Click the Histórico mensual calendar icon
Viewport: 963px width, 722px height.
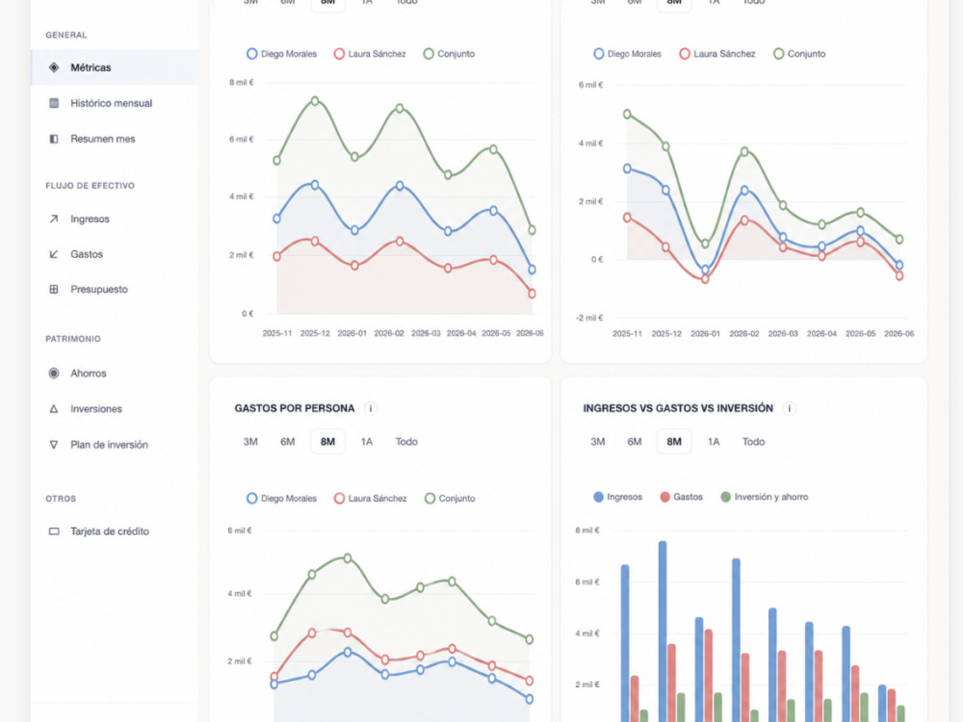tap(54, 103)
